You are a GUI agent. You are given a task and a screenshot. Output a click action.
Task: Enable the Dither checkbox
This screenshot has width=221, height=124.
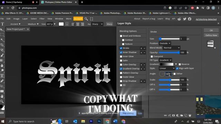pos(174,74)
